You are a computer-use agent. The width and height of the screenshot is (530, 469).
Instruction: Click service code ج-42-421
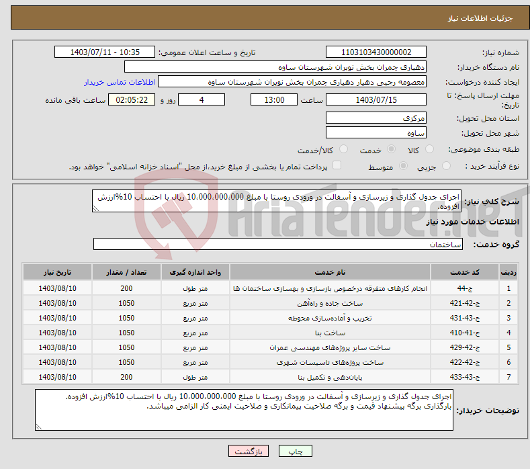tap(465, 303)
